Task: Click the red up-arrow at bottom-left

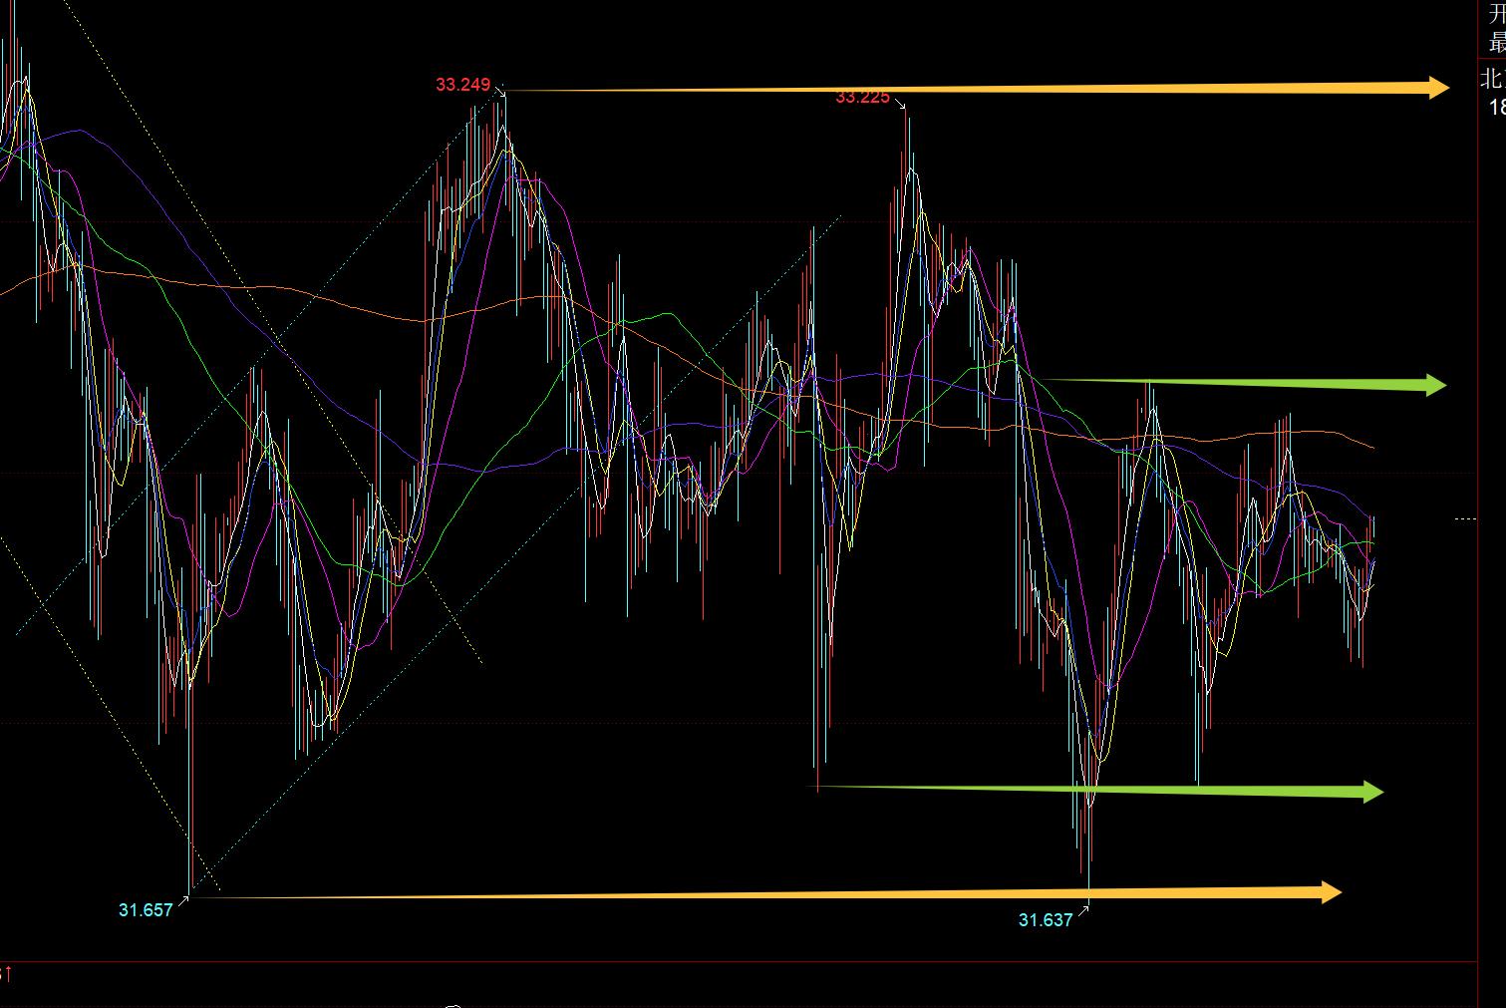Action: (7, 972)
